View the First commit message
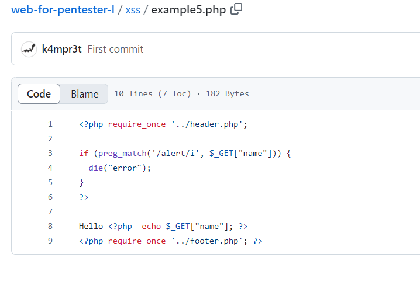Screen dimensions: 420x302 tap(115, 49)
